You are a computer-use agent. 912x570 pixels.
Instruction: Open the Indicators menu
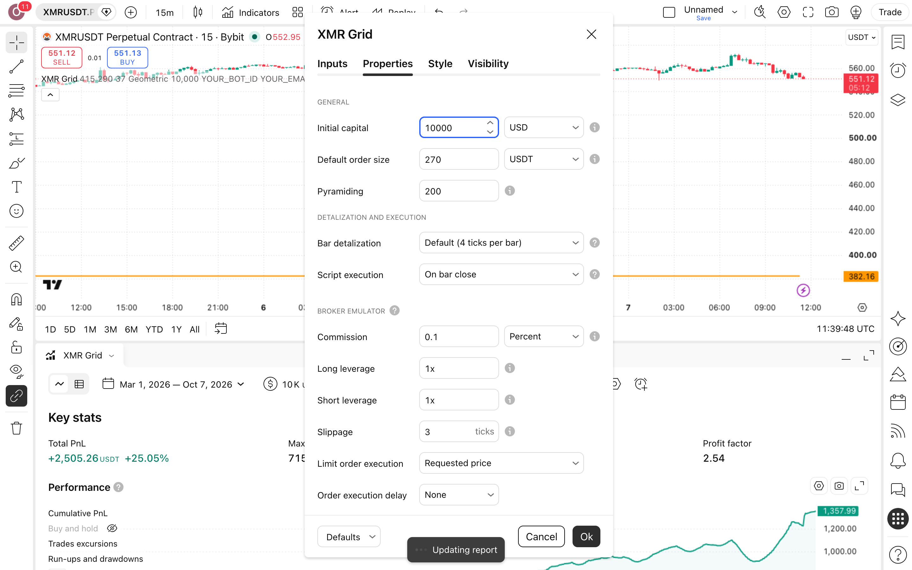[250, 12]
